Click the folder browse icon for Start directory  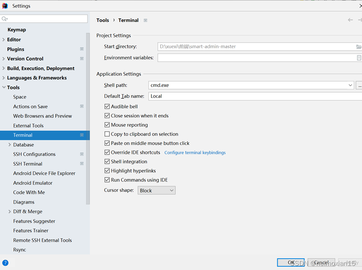pos(359,47)
